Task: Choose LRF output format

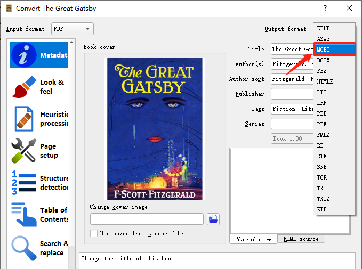Action: click(x=334, y=103)
